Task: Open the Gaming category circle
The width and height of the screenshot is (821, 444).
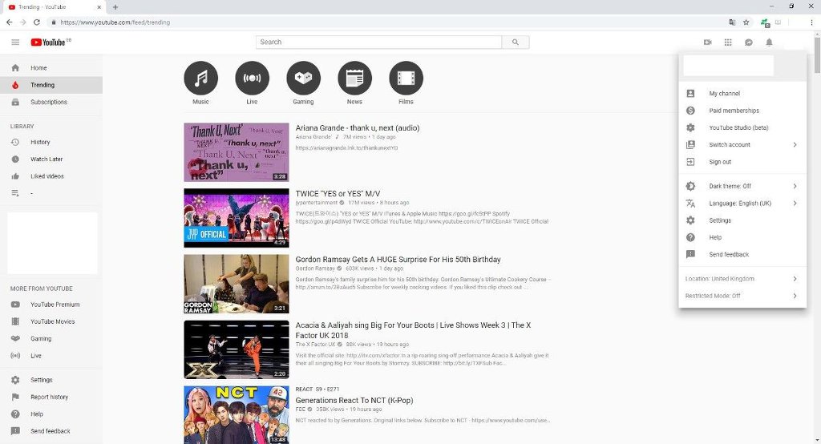Action: click(x=303, y=78)
